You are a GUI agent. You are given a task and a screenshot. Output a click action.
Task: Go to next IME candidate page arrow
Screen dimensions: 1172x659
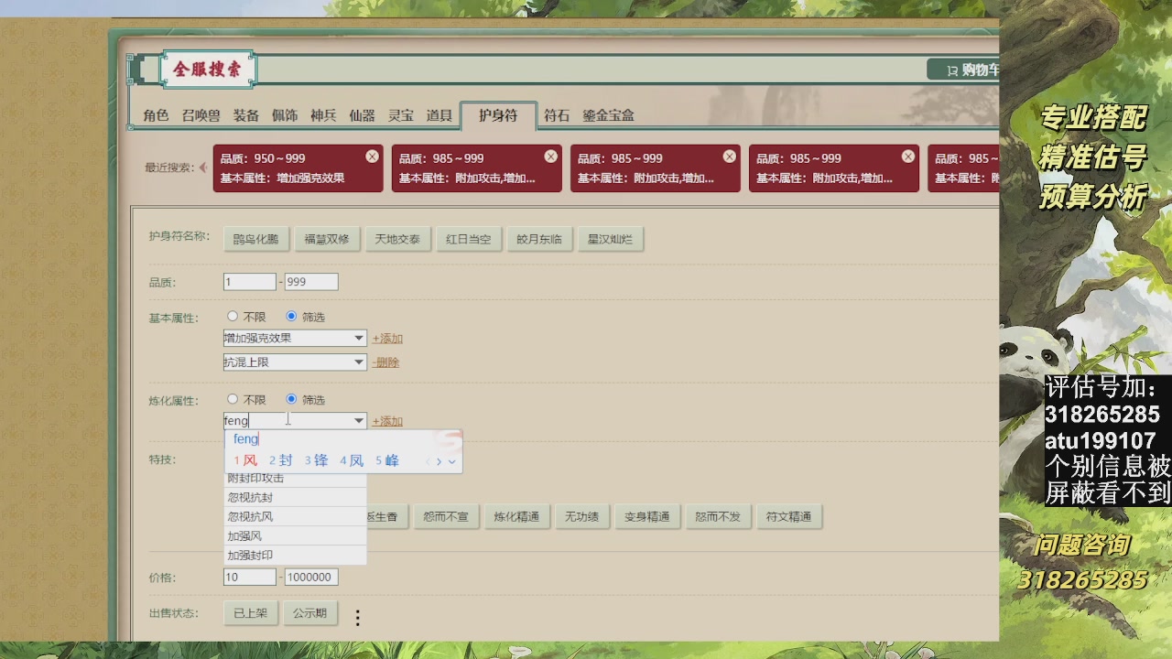[x=439, y=461]
